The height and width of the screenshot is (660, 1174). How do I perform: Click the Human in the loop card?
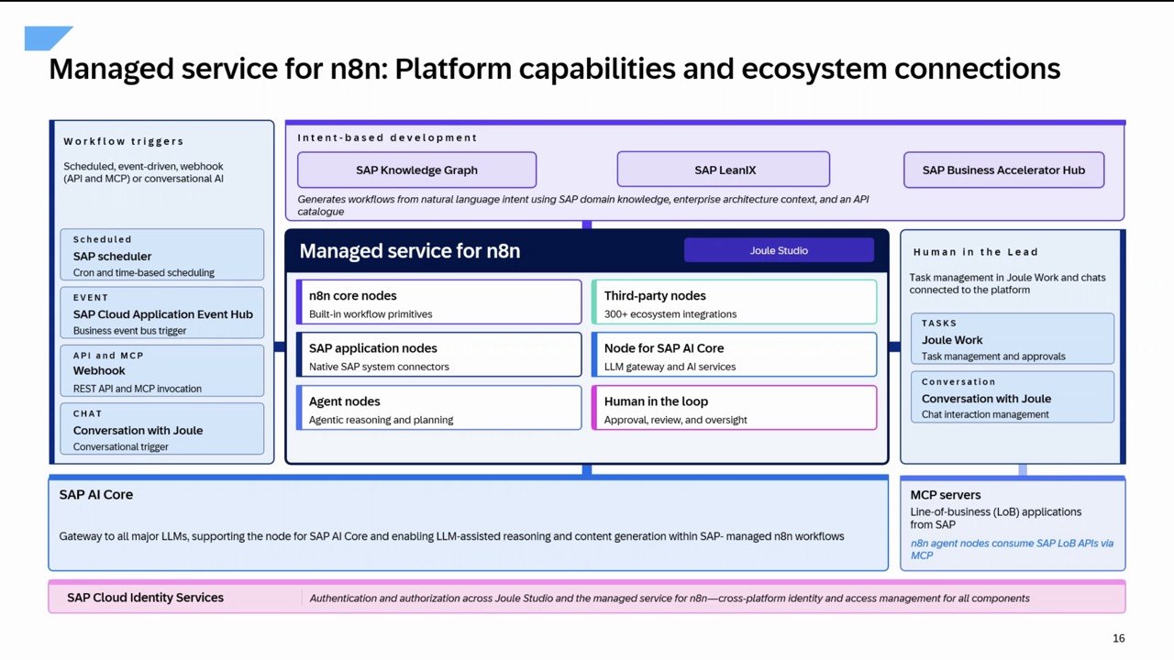(734, 409)
